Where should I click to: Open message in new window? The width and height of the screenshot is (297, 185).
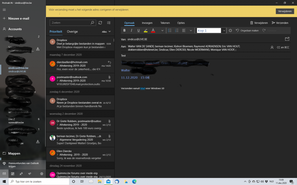coord(287,38)
